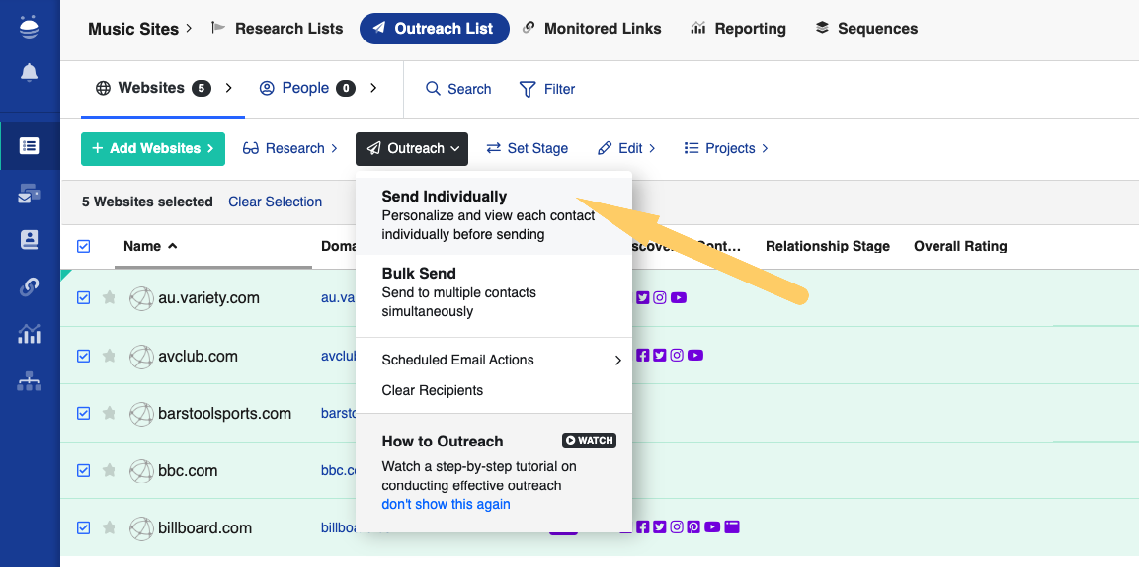Image resolution: width=1139 pixels, height=567 pixels.
Task: Open the contacts icon in left sidebar
Action: 30,239
